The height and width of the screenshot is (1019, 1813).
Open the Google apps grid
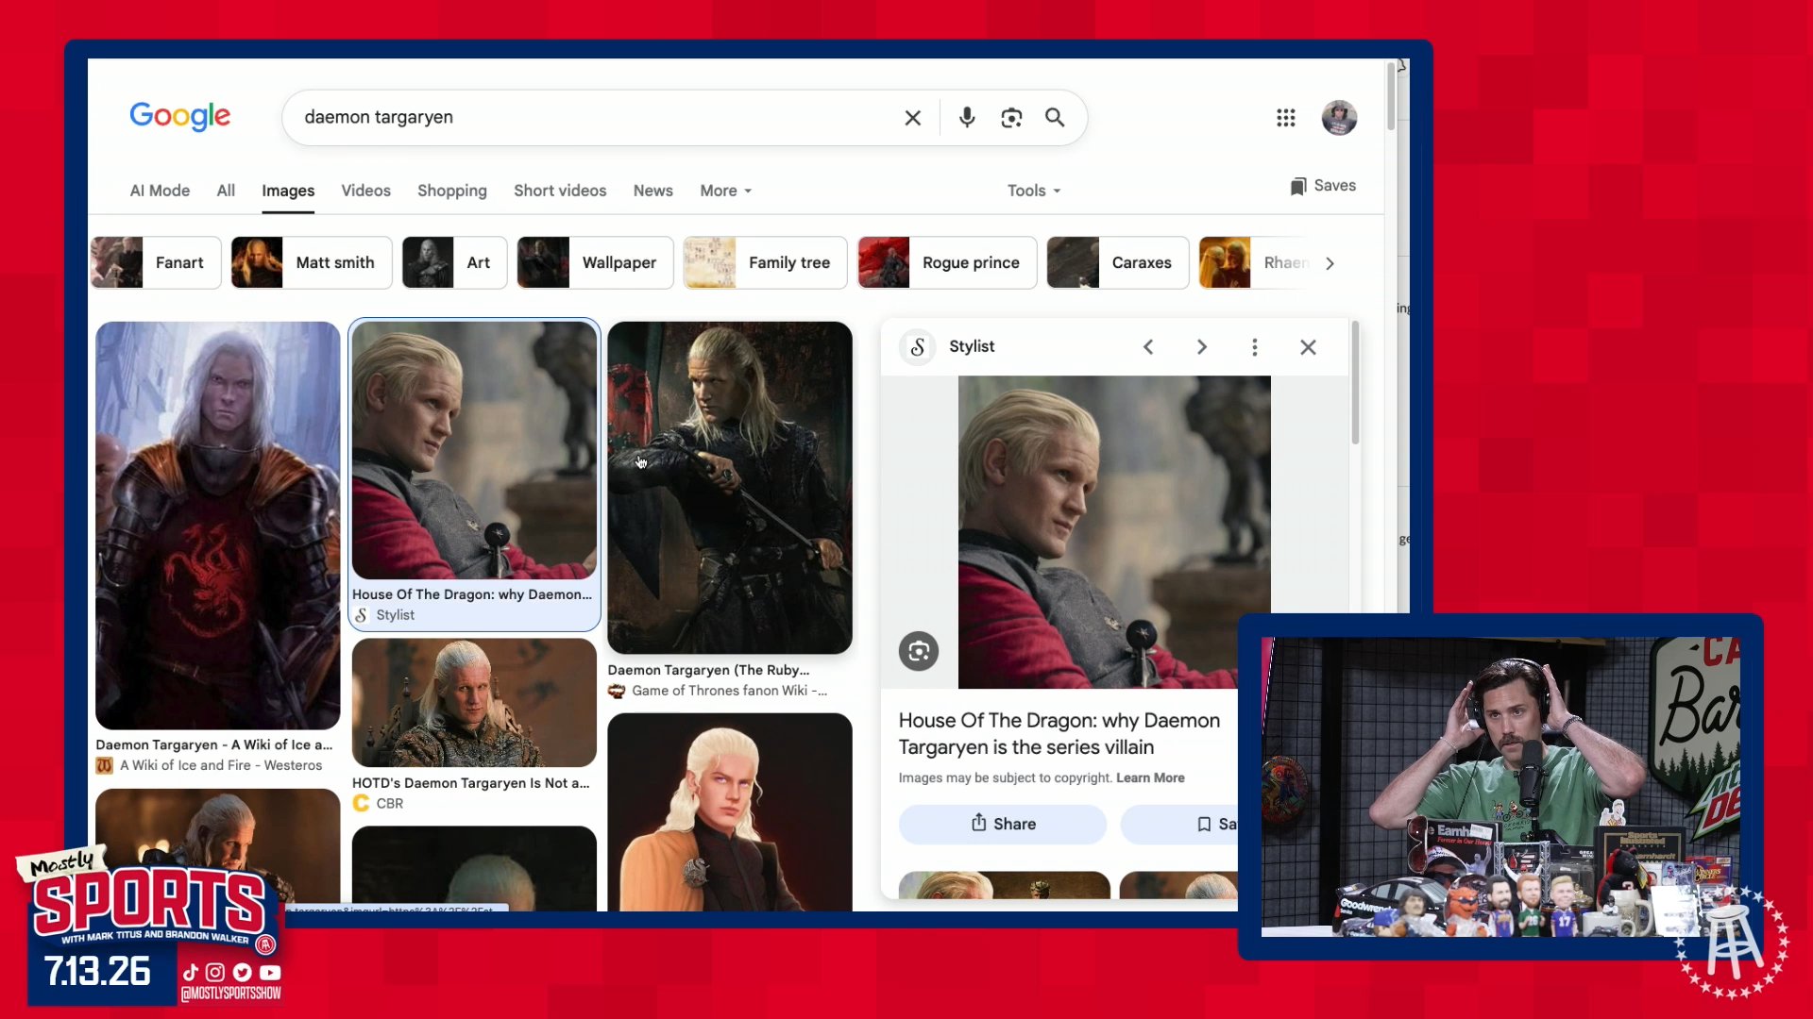pos(1285,118)
